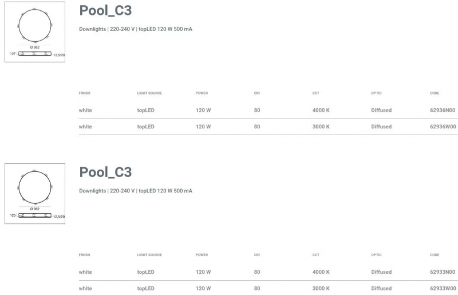Click the Pool_C3 heading above code 62936N00
Screen dimensions: 458x295
105,10
